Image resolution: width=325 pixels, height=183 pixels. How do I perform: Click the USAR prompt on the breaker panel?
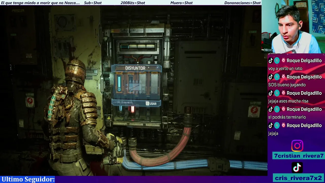(151, 103)
